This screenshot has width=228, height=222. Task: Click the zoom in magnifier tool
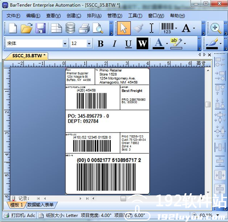pos(216,28)
